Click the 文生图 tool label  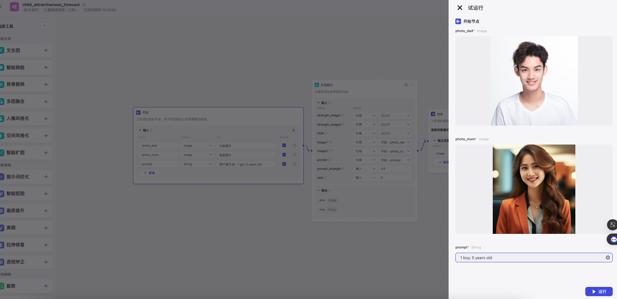click(13, 51)
